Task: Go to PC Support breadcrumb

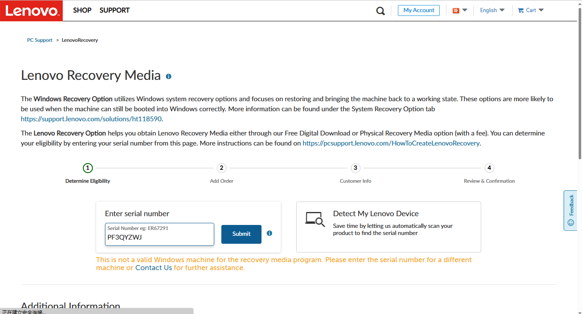Action: coord(40,40)
